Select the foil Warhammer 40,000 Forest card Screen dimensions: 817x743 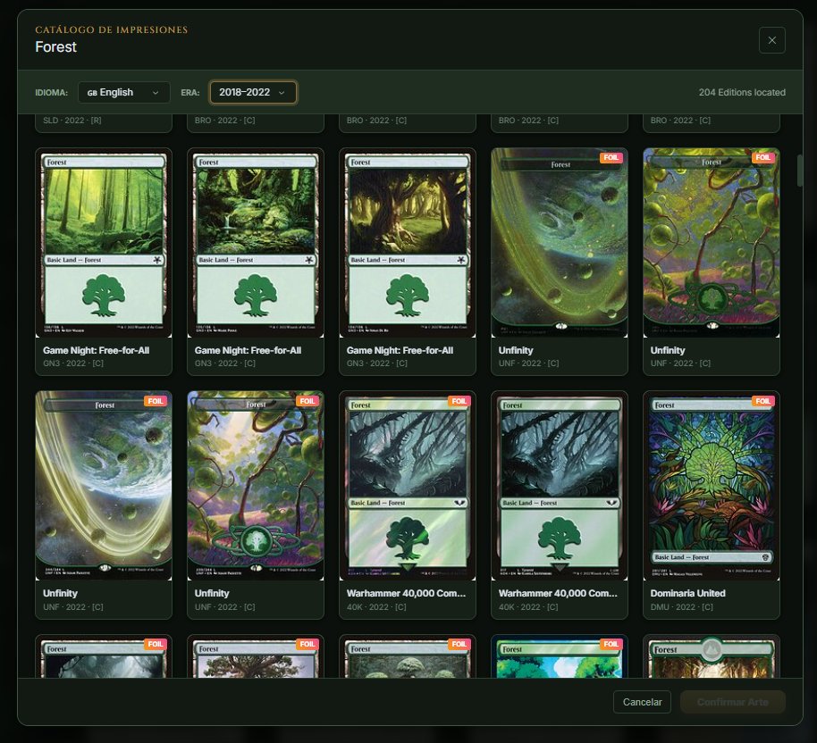coord(408,505)
